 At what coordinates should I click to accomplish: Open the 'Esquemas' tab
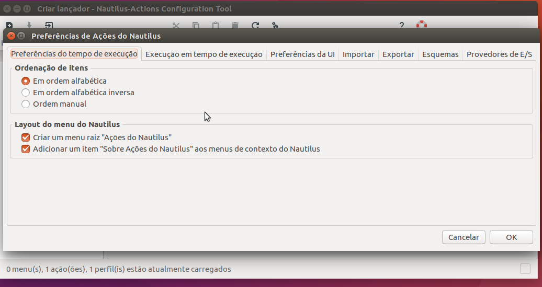pos(441,54)
